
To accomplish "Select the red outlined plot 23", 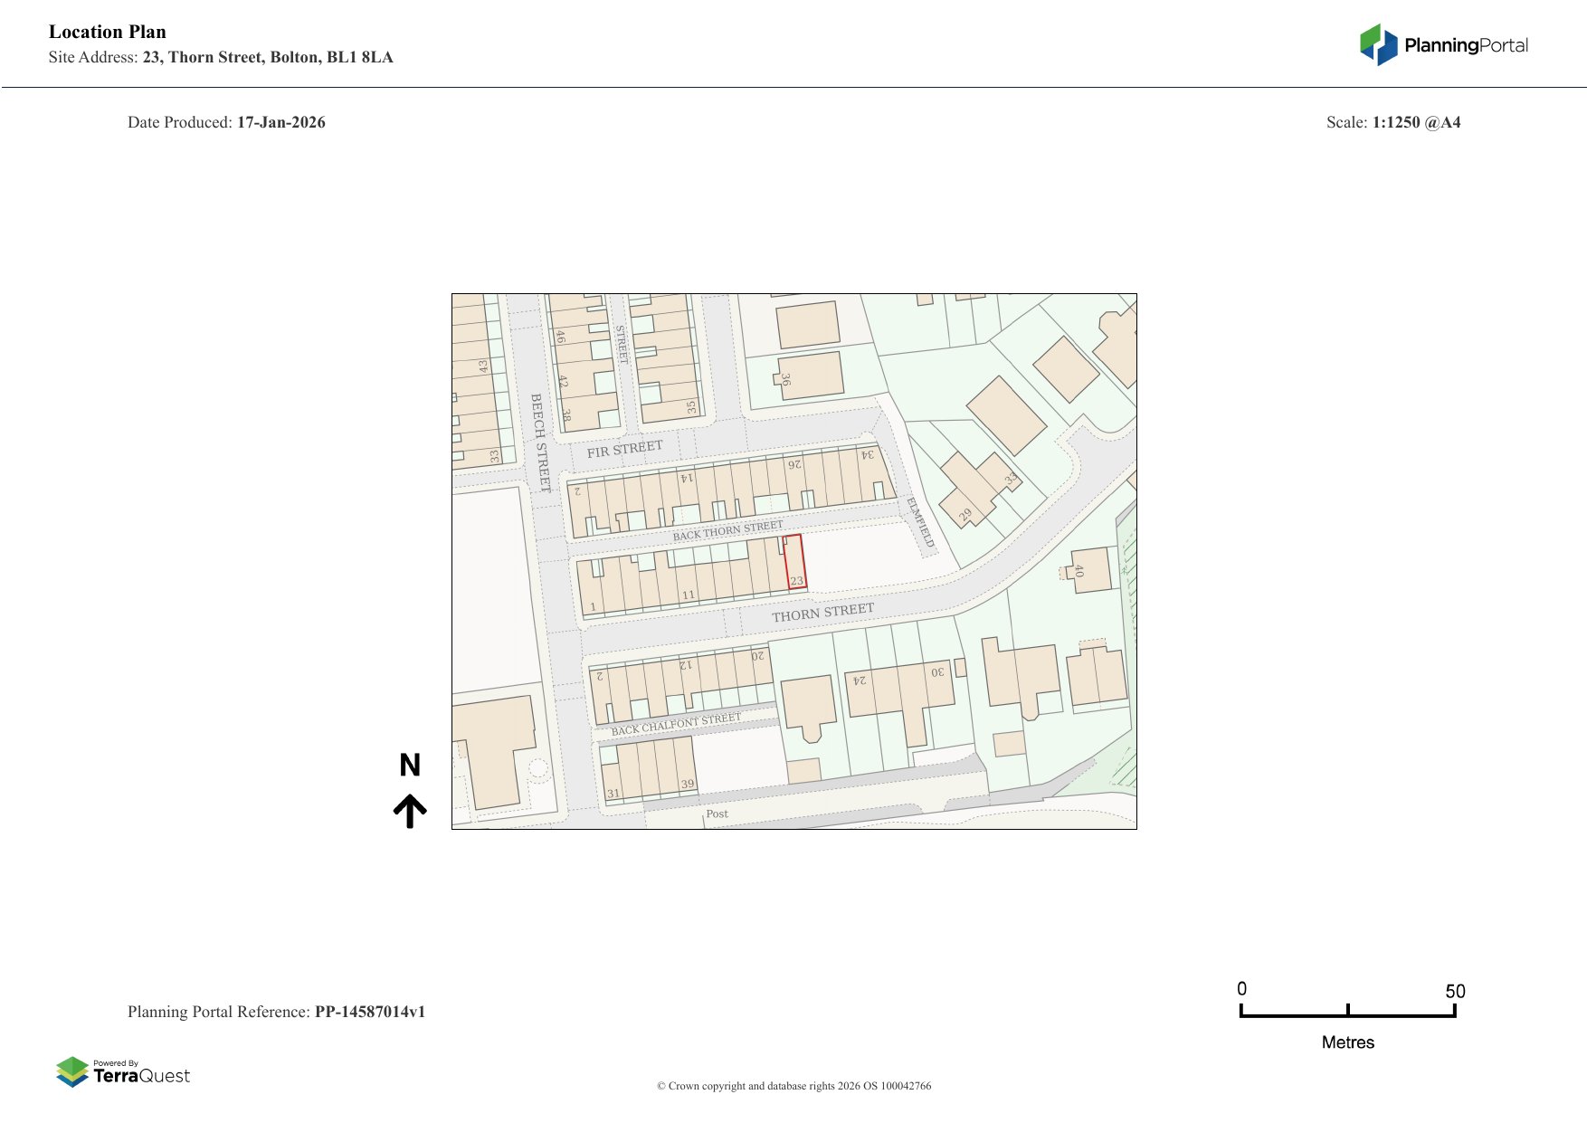I will click(x=794, y=563).
